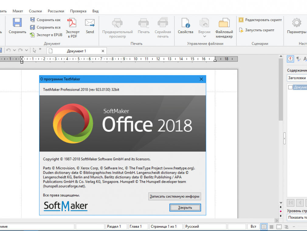The image size is (307, 231).
Task: Click Запустить скрипт
Action: click(x=257, y=30)
